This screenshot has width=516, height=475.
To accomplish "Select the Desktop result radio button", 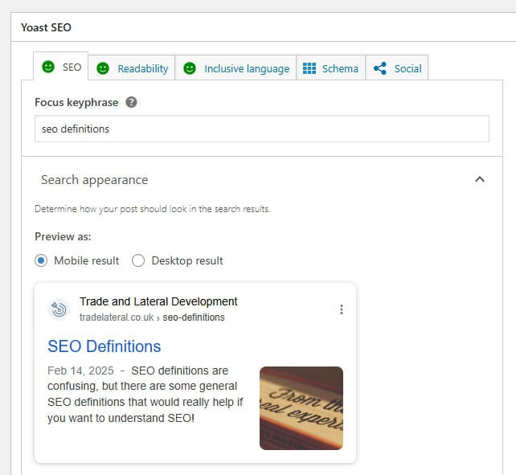I will coord(138,260).
